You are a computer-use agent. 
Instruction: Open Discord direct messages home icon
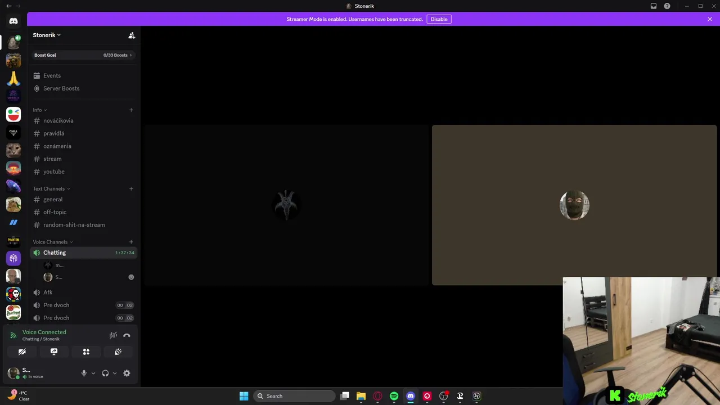13,21
